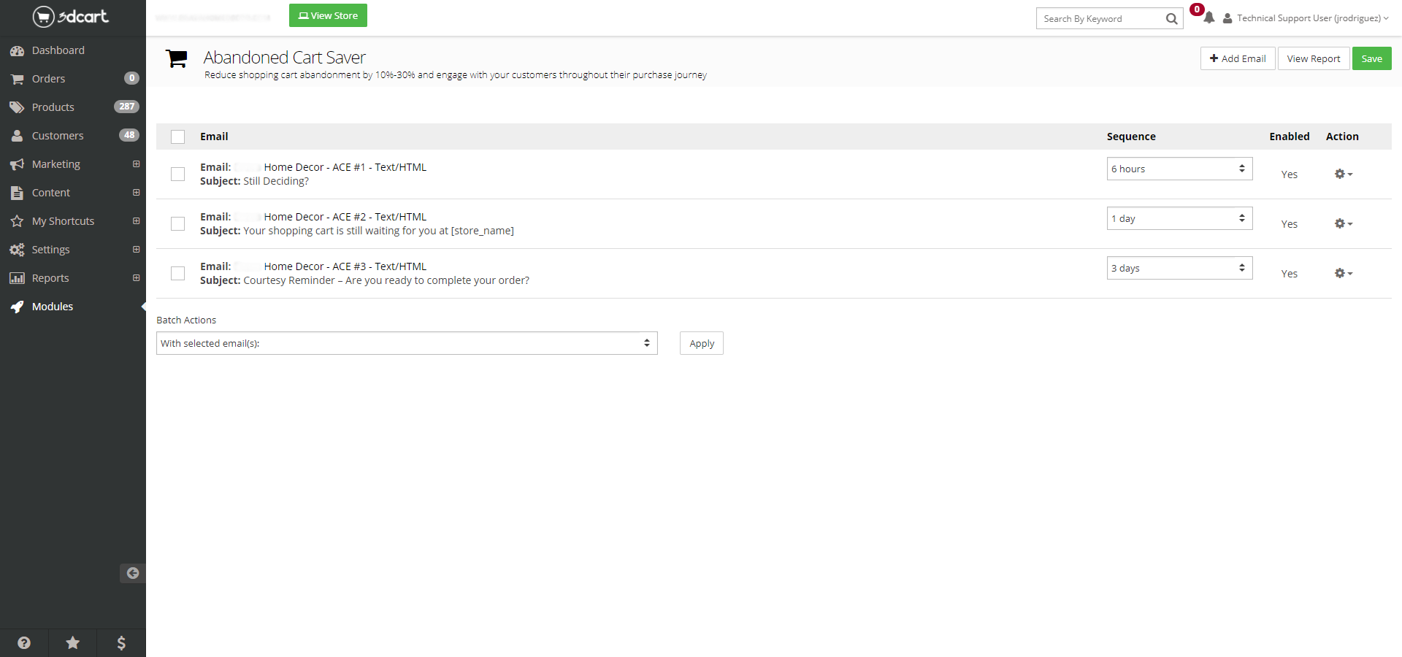Open the 6 hours sequence dropdown

coord(1179,169)
